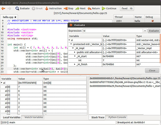Screen dimensions: 161x125
Task: Open the Expression history dropdown
Action: click(x=145, y=31)
